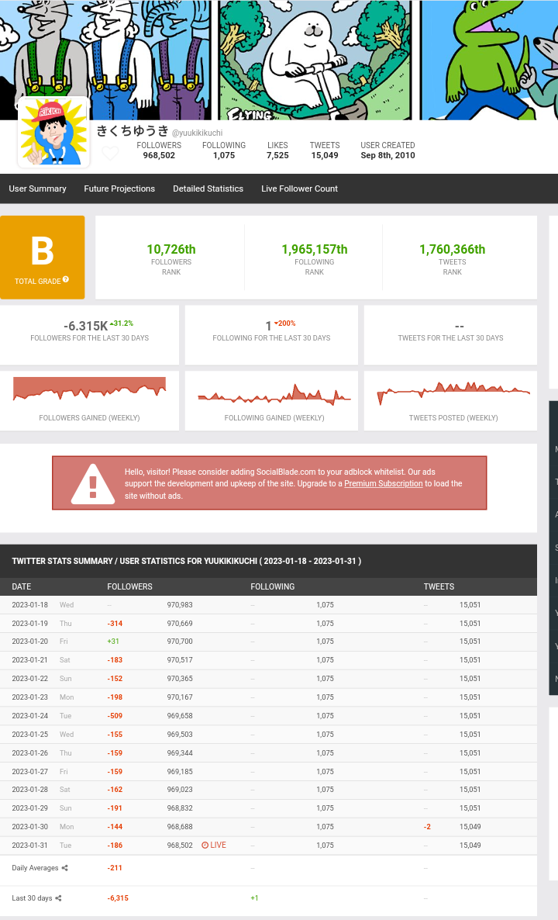
Task: Click the DATE column header
Action: pyautogui.click(x=22, y=586)
